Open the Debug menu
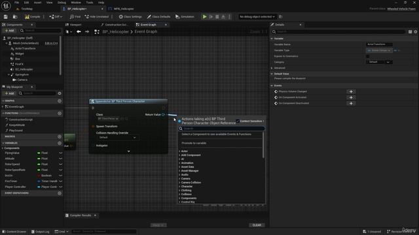Viewport: 419px width, 235px height. tap(62, 3)
